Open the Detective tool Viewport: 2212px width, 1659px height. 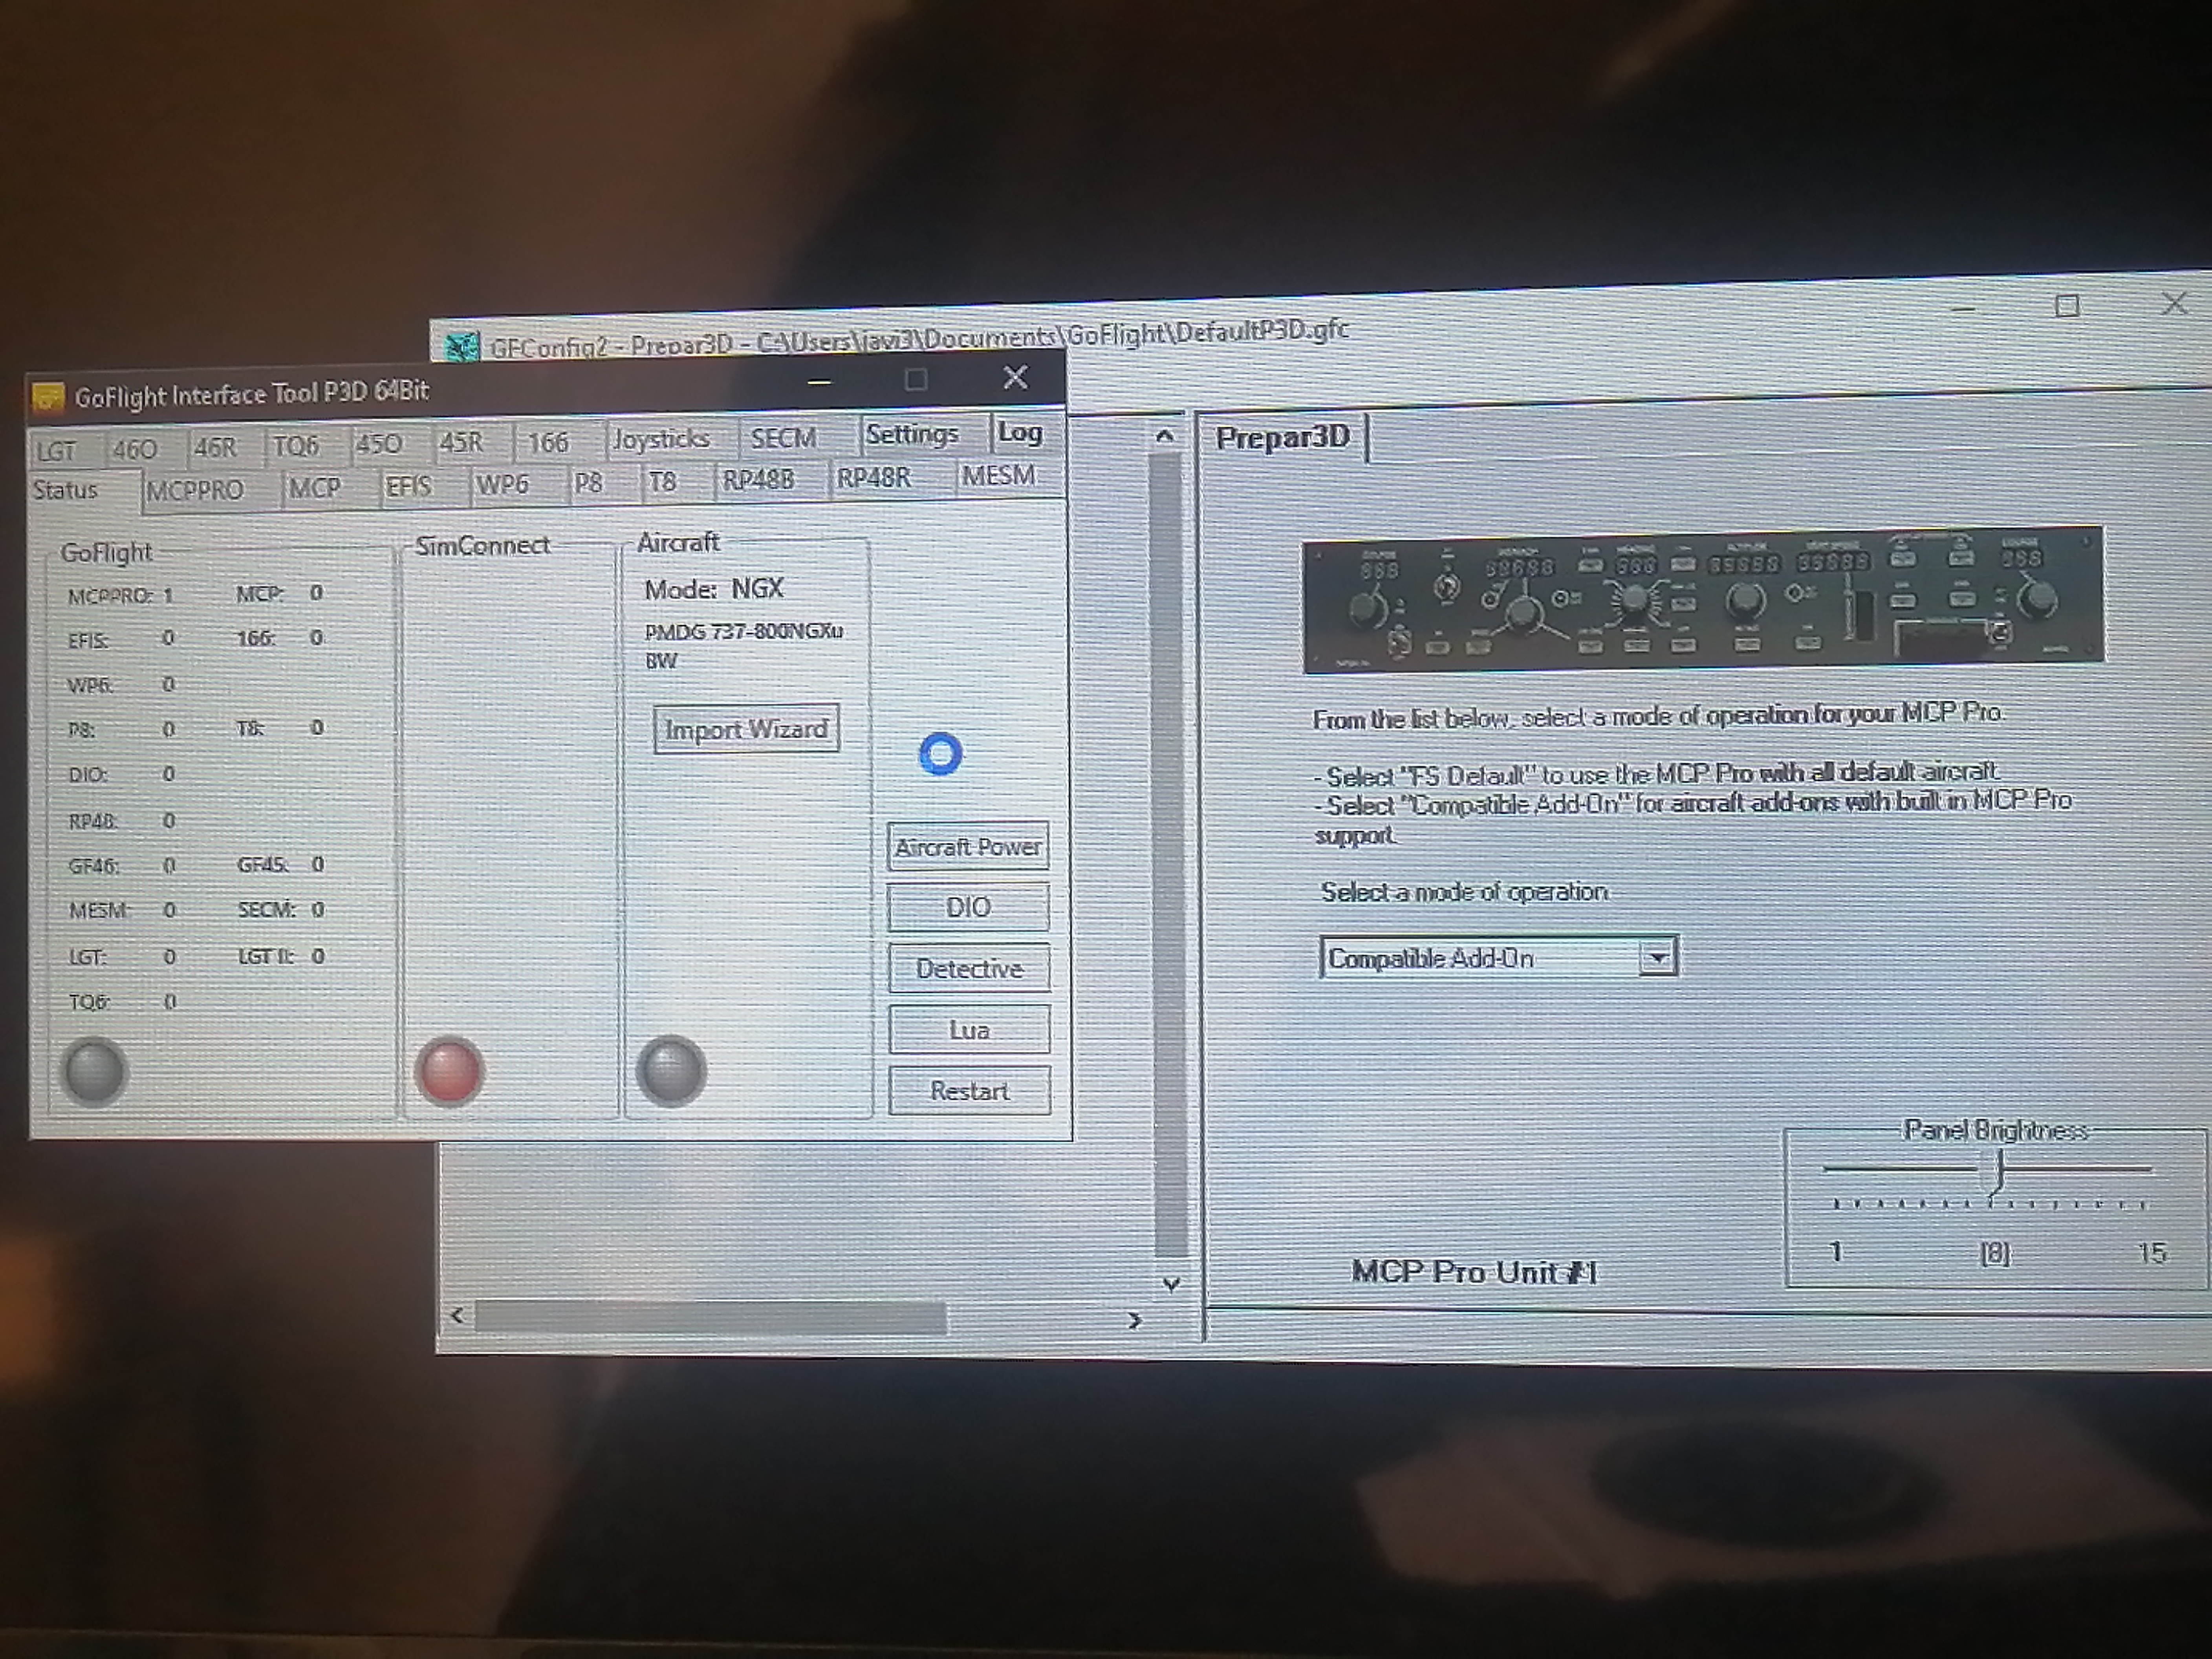click(x=969, y=968)
